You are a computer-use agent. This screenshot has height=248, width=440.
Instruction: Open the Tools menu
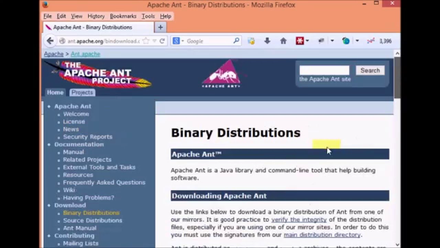[x=148, y=16]
